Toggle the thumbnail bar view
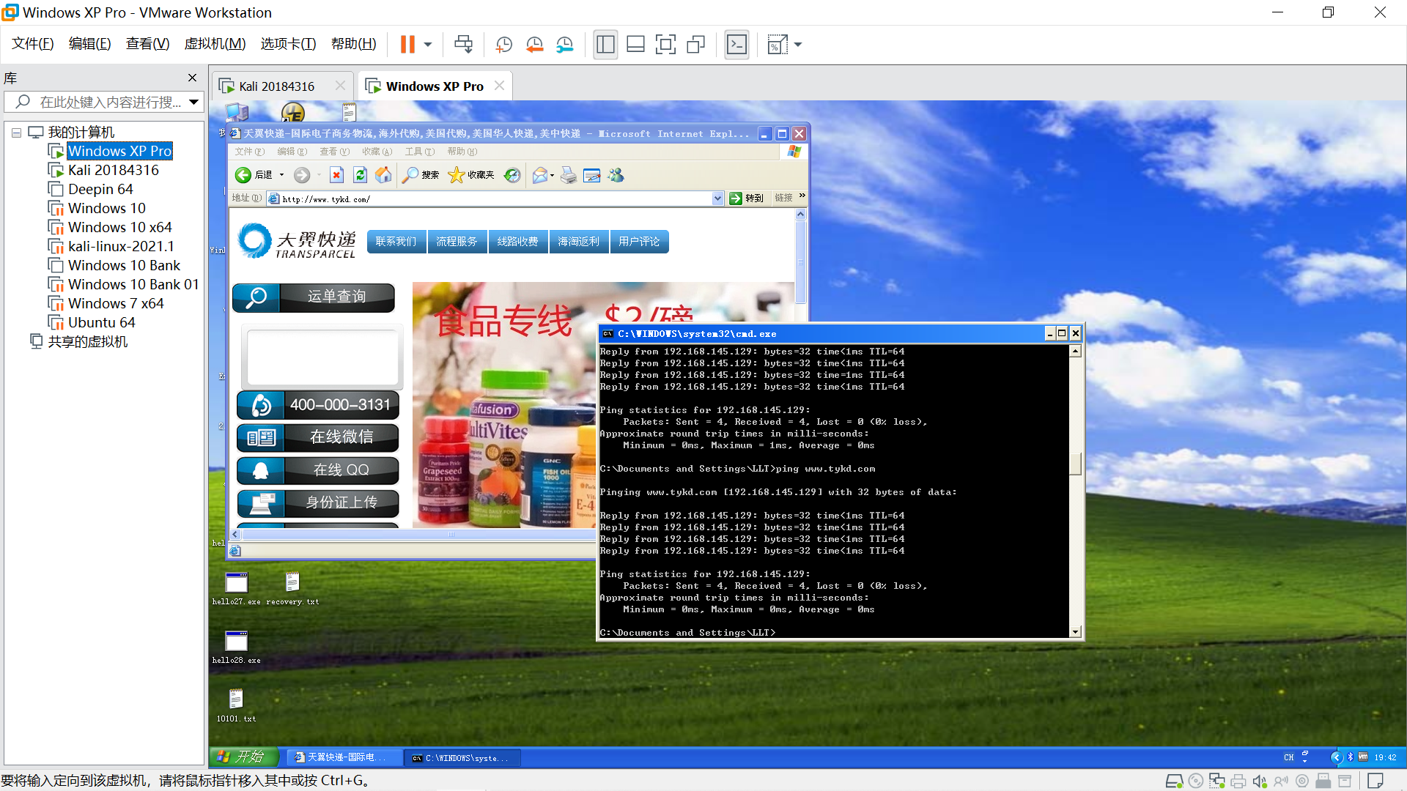Viewport: 1407px width, 791px height. pyautogui.click(x=635, y=45)
